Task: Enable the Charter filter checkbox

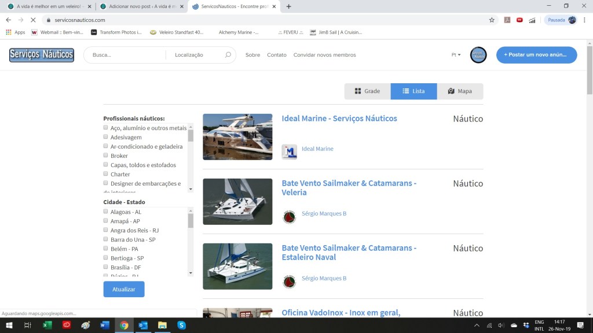Action: (105, 173)
